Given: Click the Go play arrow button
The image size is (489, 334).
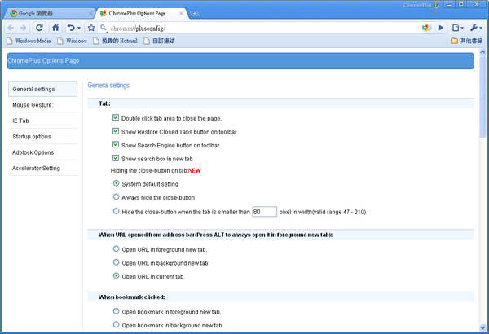Looking at the screenshot, I should (441, 28).
